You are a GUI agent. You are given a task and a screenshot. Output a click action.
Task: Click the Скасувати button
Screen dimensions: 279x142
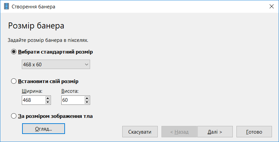(140, 132)
